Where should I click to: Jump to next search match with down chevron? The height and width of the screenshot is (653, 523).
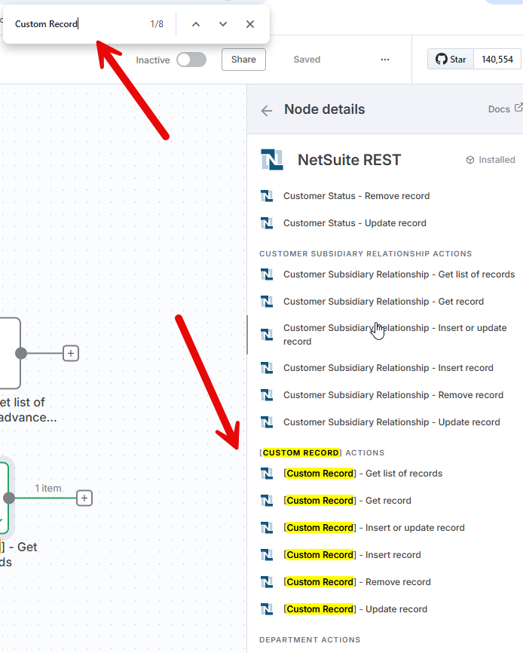point(222,23)
